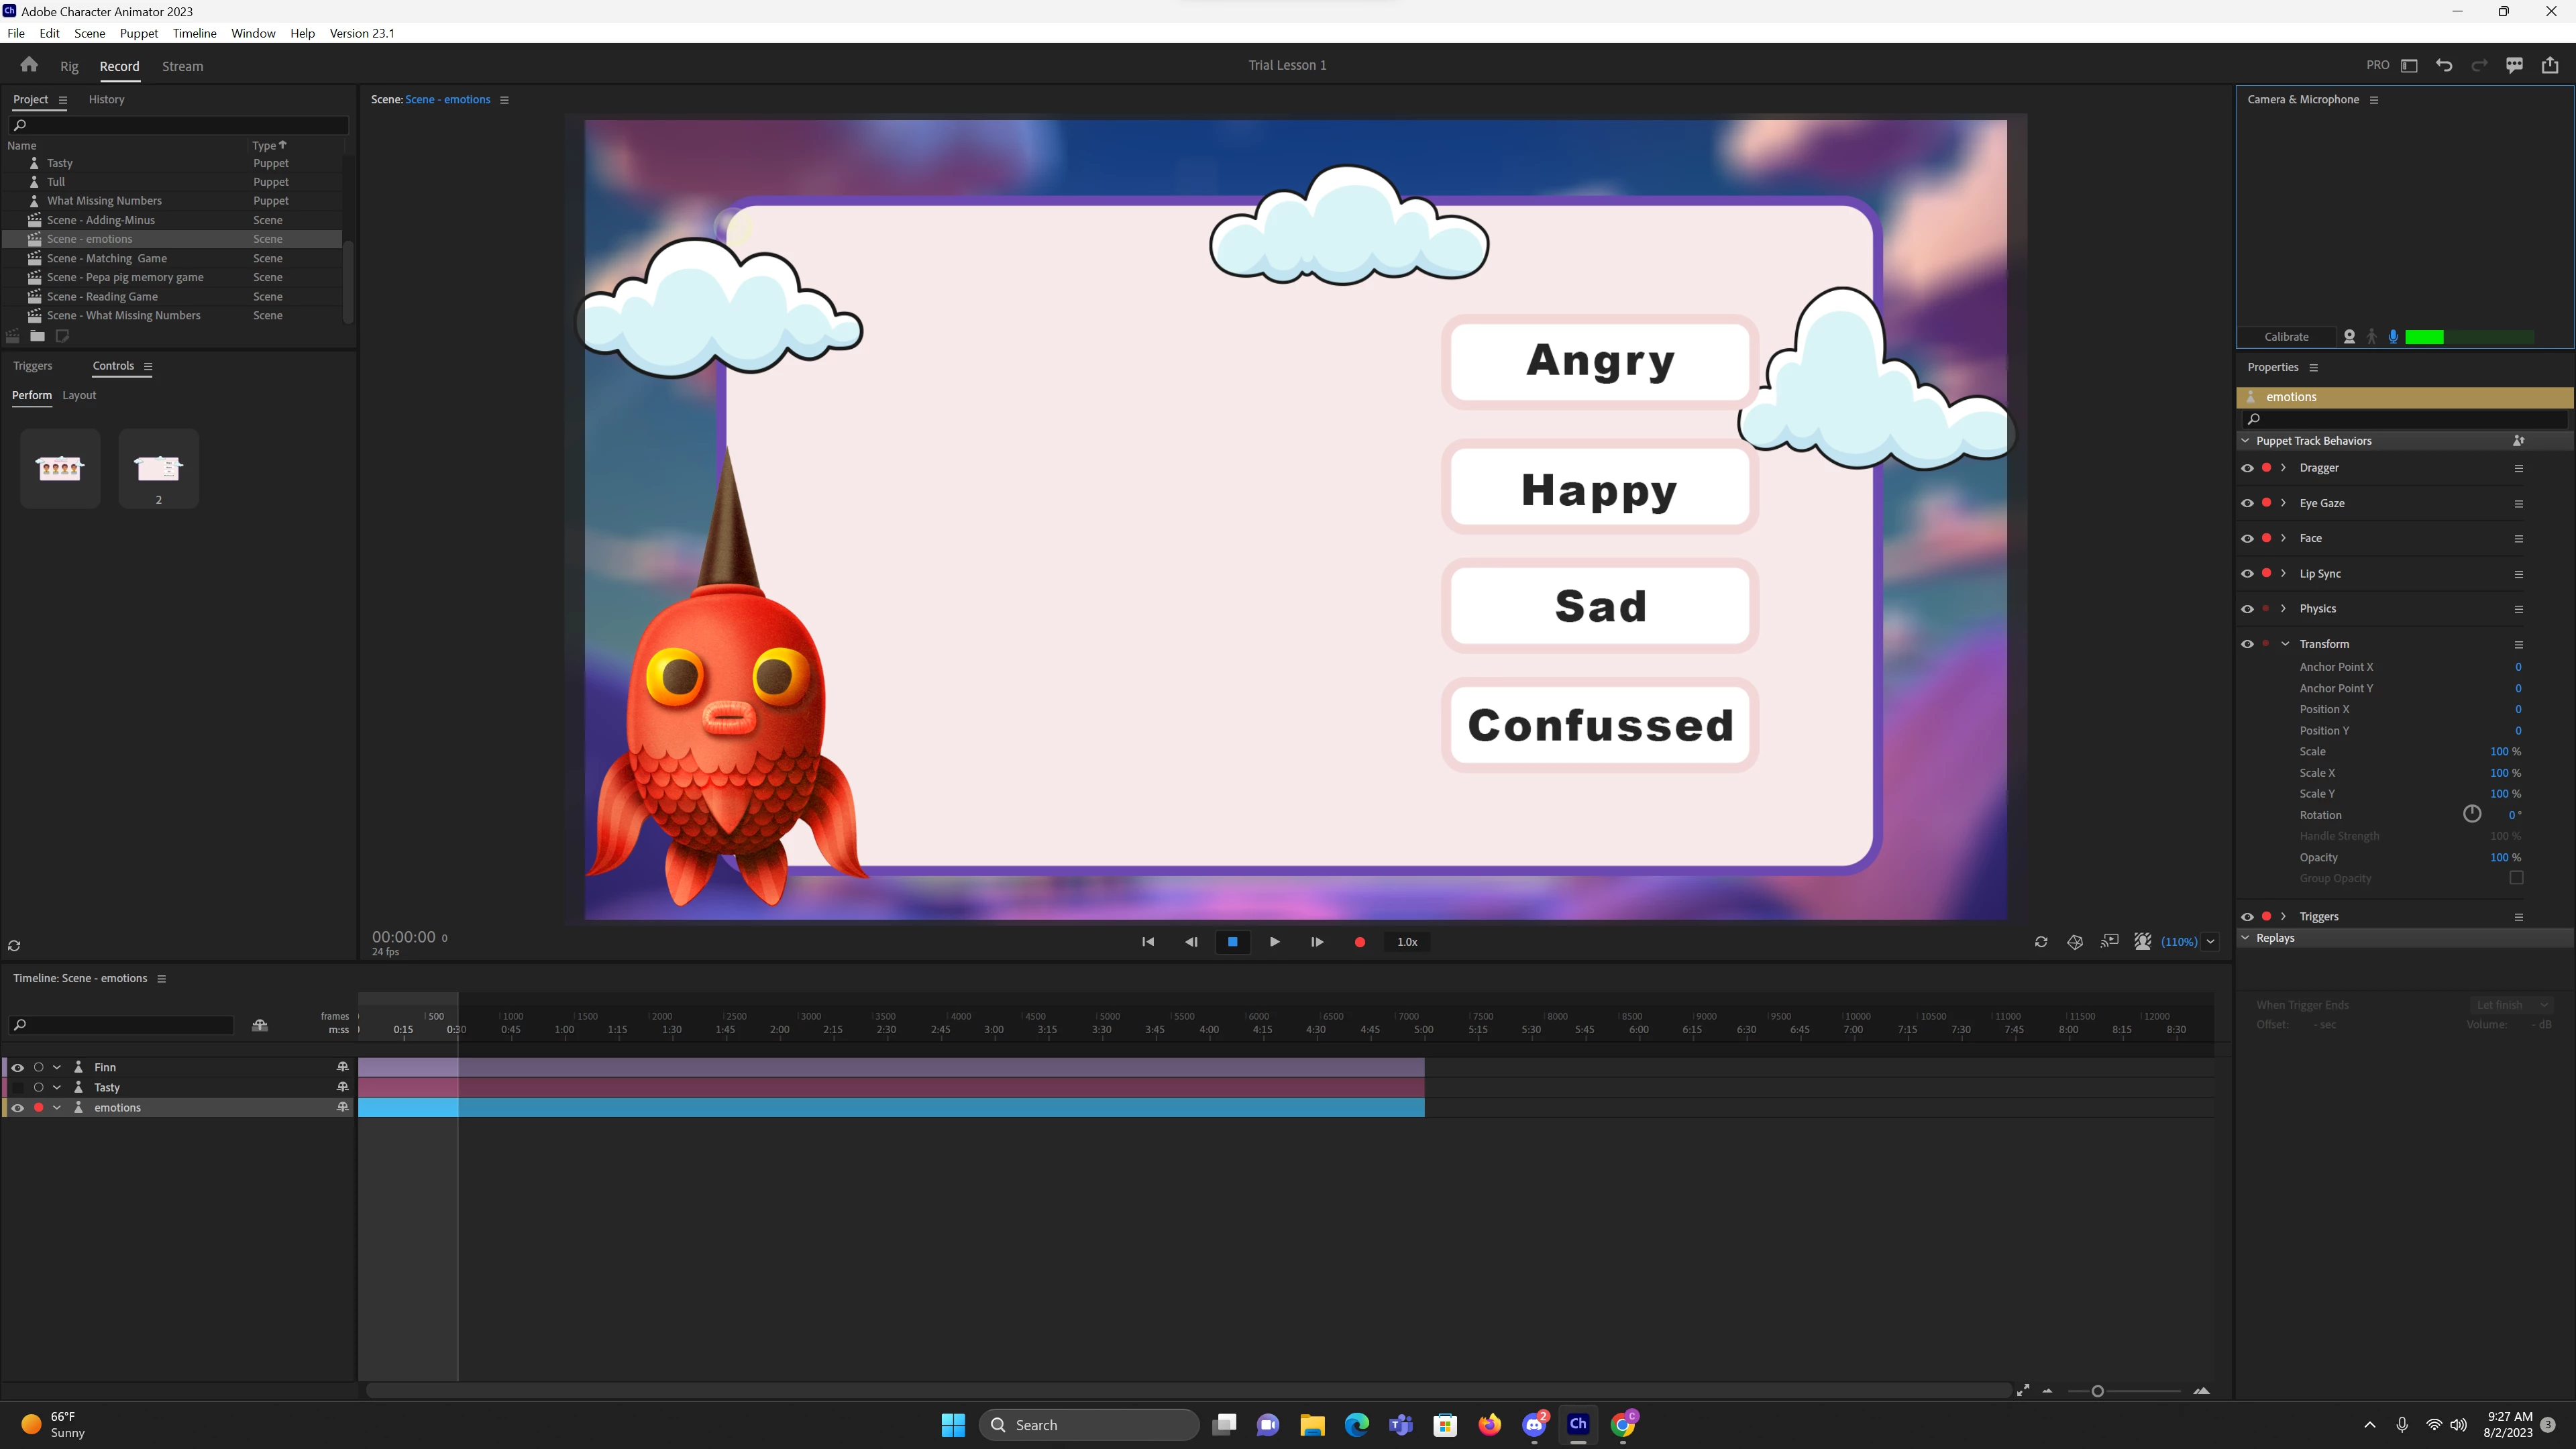Viewport: 2576px width, 1449px height.
Task: Toggle microphone input icon
Action: tap(2393, 337)
